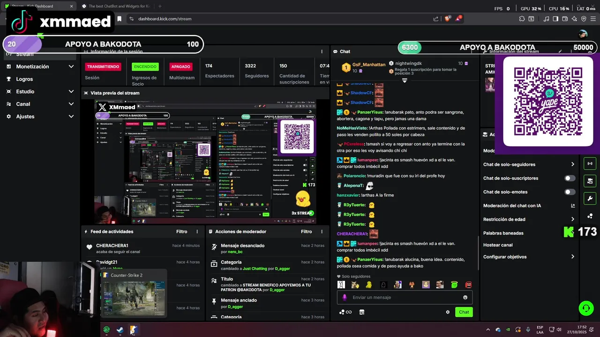Screen dimensions: 600x337
Task: Click Palabras baneadas option
Action: click(x=503, y=233)
